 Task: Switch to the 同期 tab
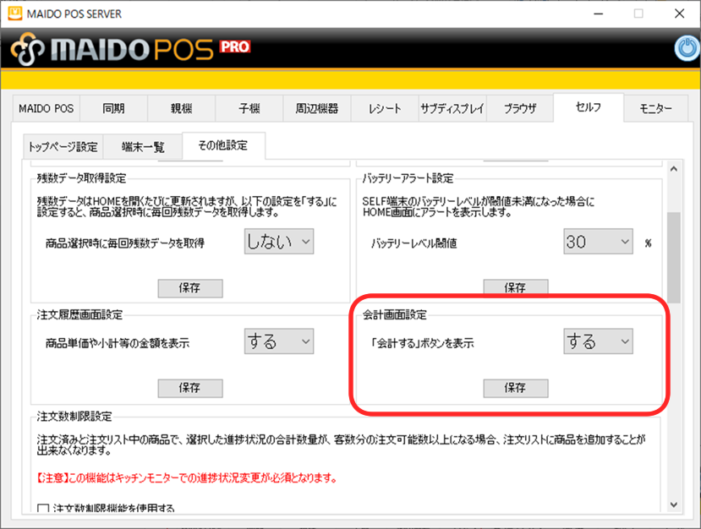pos(113,108)
